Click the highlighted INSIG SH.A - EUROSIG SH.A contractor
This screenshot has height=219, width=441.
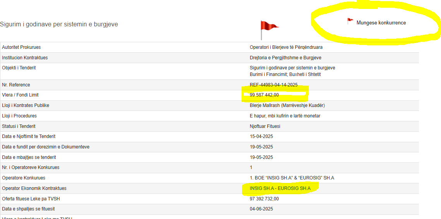coord(280,188)
